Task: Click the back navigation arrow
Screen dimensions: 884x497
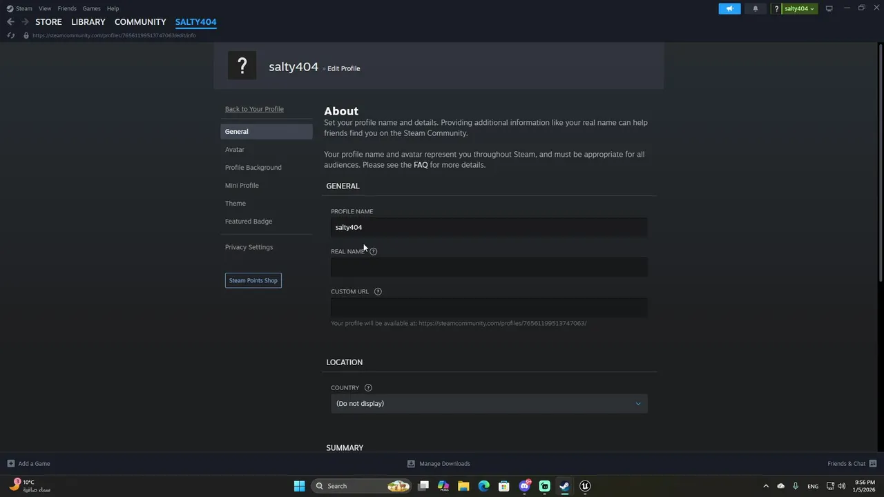Action: tap(10, 22)
